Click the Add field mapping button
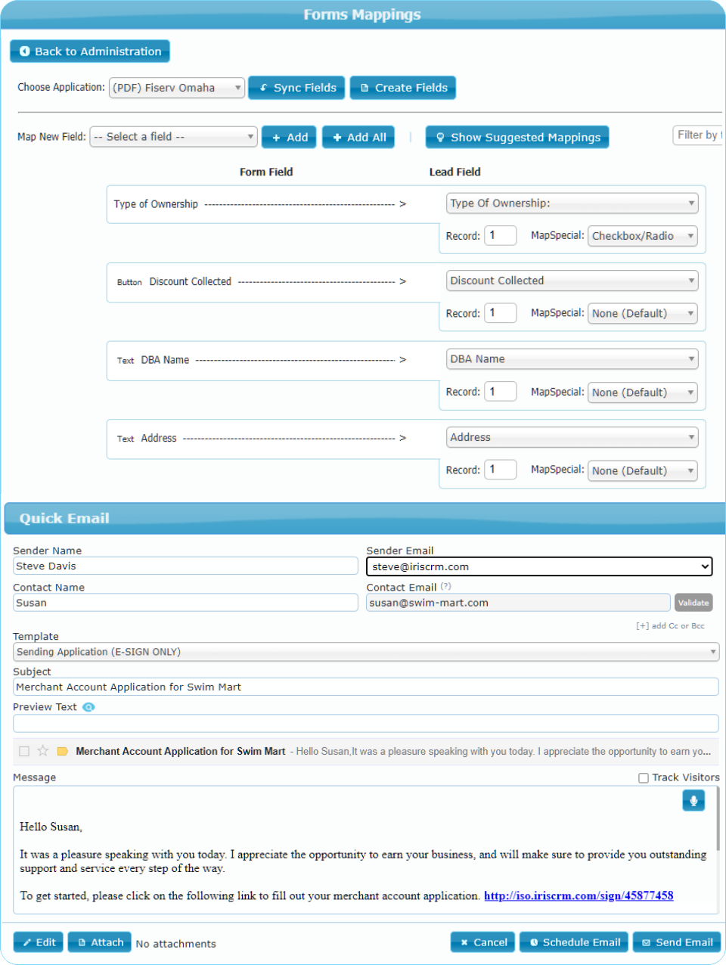 coord(290,138)
